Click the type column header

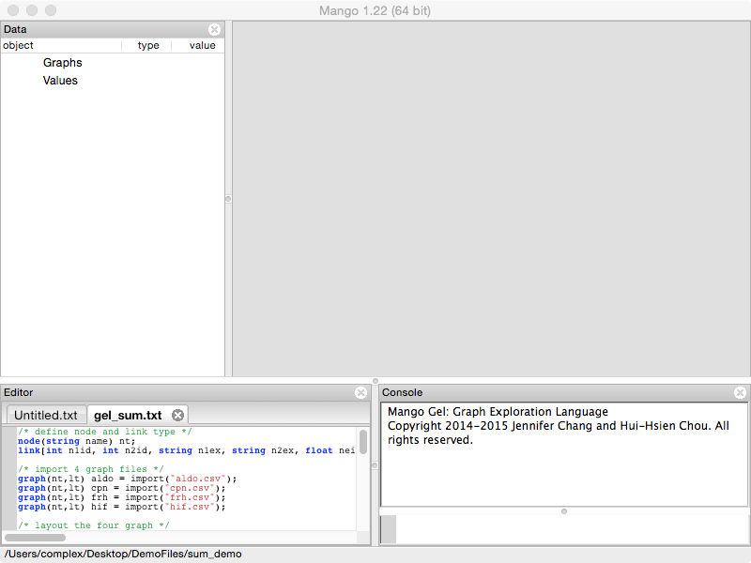point(148,45)
